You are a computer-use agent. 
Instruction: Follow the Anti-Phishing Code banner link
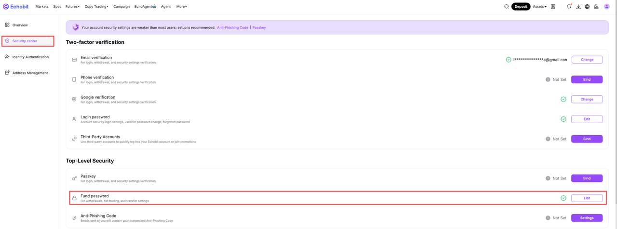[x=233, y=27]
